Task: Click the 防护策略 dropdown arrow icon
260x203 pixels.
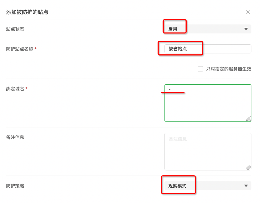Action: [x=246, y=186]
